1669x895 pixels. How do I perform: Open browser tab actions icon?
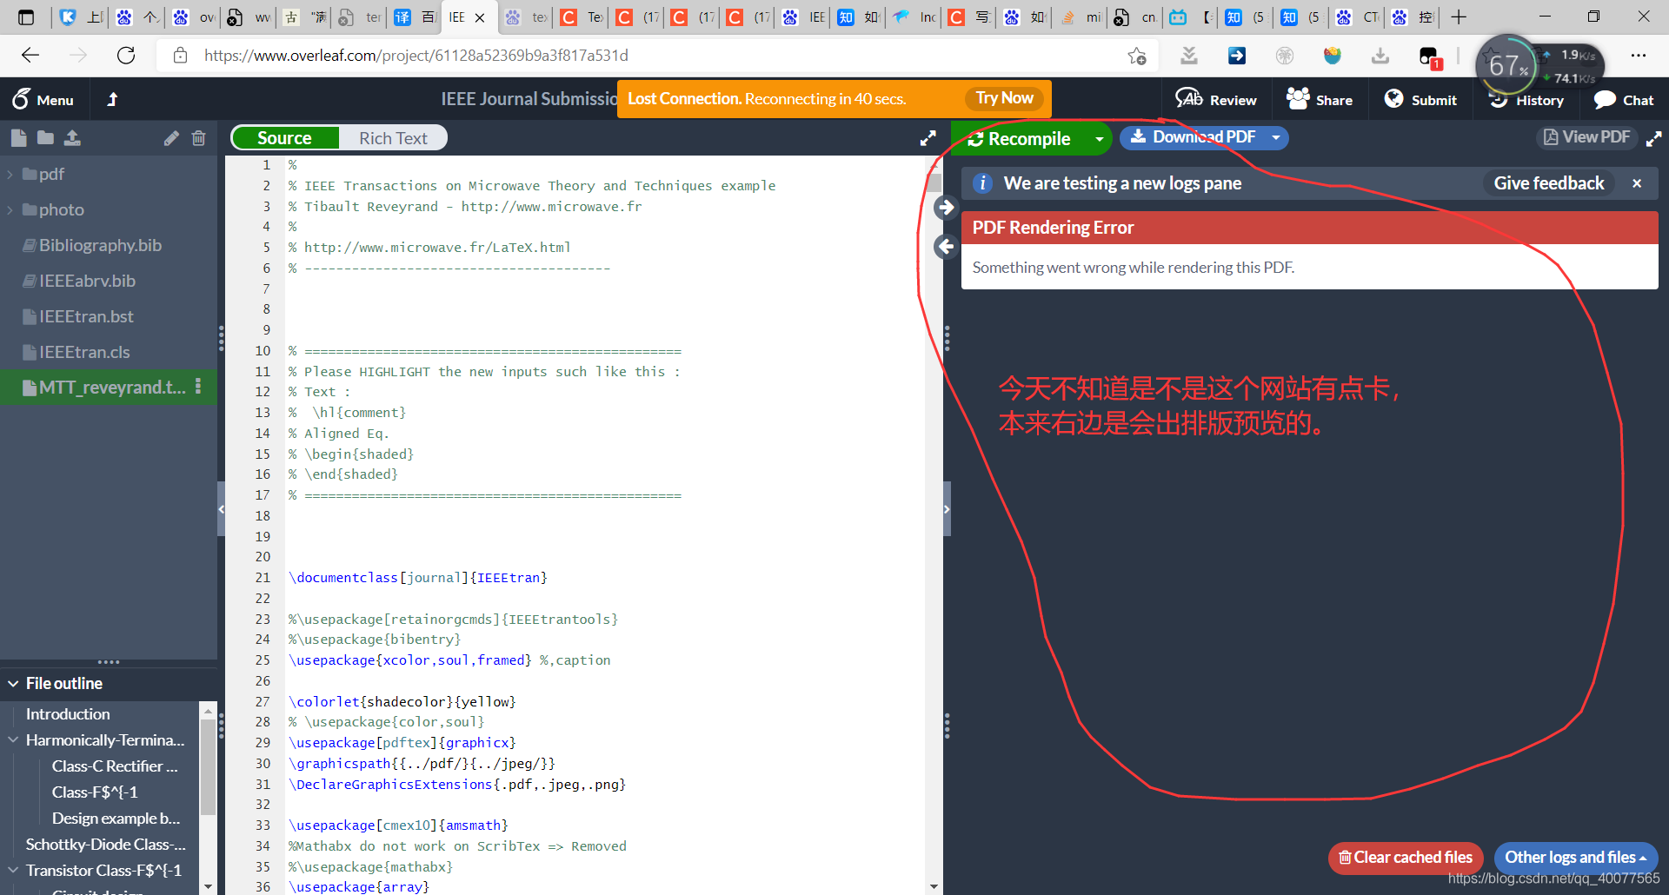point(26,17)
